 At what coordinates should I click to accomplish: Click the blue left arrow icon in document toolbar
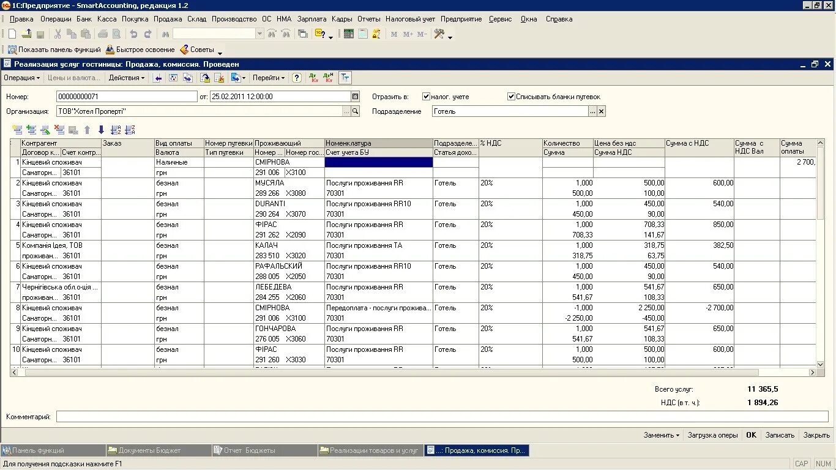(157, 78)
